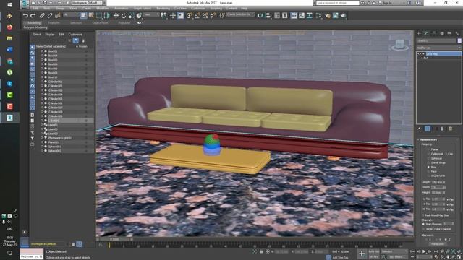
Task: Select the Scale tool
Action: point(131,16)
